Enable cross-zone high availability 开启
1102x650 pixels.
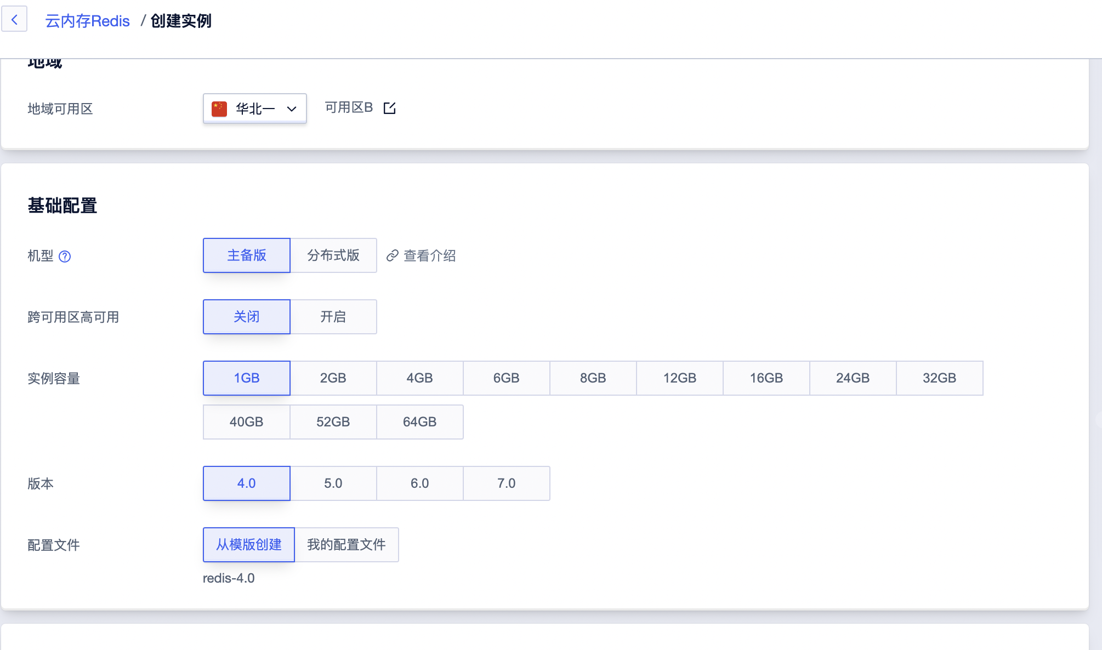point(333,317)
